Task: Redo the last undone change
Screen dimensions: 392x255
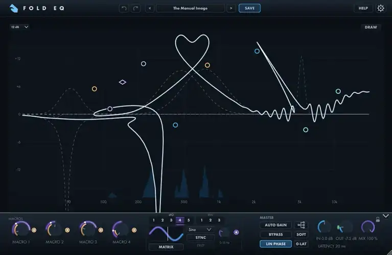Action: pos(136,8)
